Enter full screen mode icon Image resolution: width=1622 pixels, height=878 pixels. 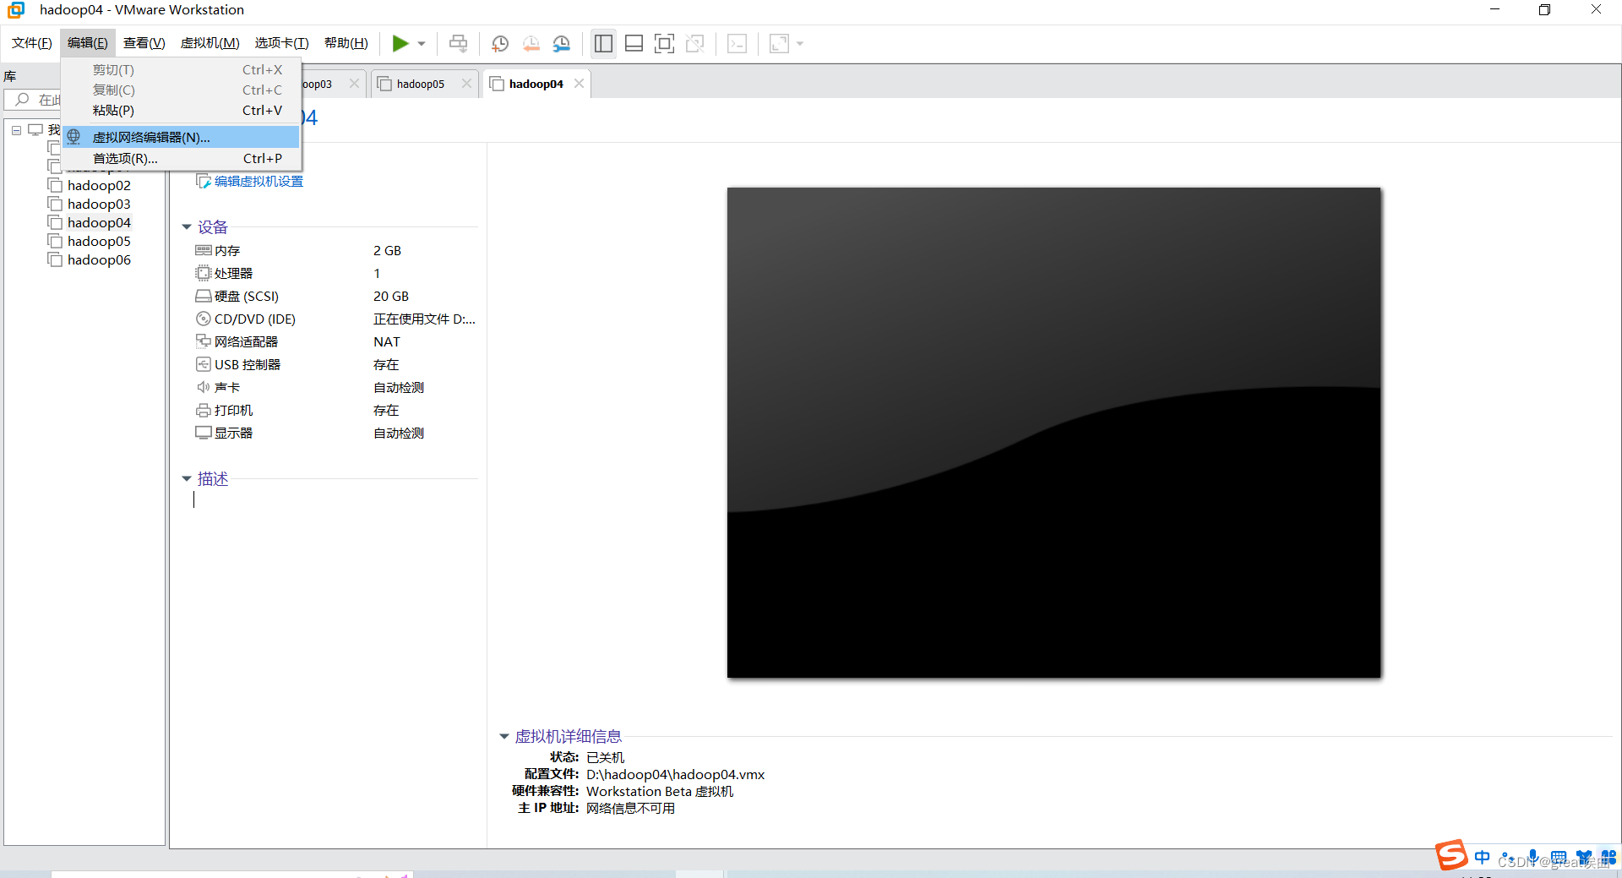[x=664, y=43]
